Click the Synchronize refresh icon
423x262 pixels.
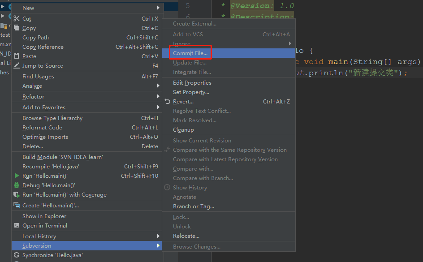[17, 255]
